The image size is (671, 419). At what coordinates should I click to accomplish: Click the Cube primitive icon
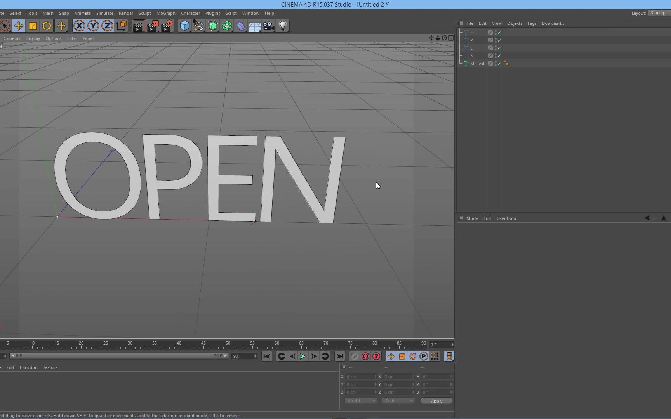click(184, 26)
